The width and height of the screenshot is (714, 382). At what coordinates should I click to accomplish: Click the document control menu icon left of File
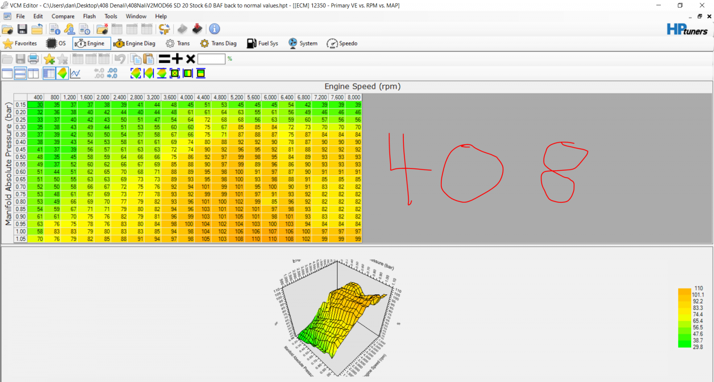click(7, 17)
